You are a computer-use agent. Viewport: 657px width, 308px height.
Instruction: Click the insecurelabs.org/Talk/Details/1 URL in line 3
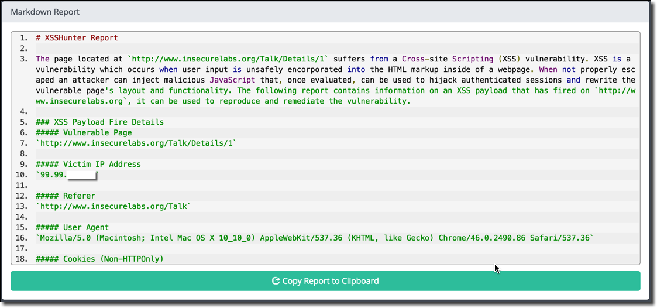pos(228,59)
